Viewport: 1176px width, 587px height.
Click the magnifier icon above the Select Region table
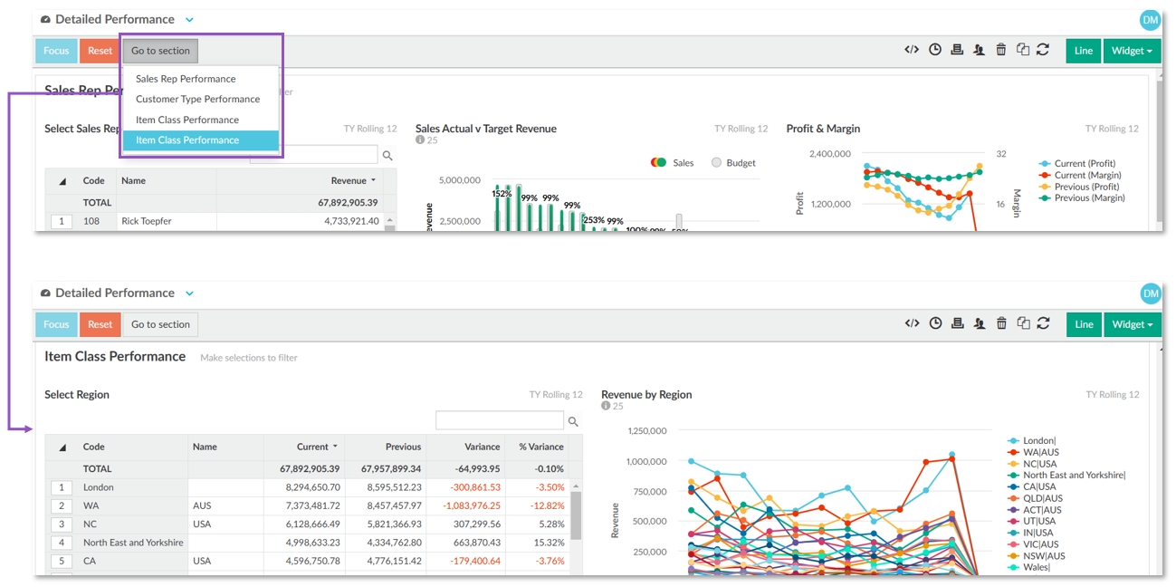click(x=573, y=421)
